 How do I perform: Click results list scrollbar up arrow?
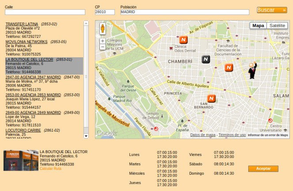point(86,23)
